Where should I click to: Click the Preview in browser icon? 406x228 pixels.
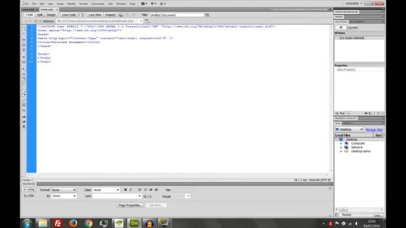(121, 15)
